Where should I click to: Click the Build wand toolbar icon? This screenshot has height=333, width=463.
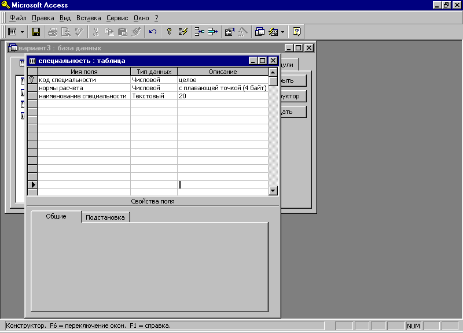pyautogui.click(x=242, y=32)
